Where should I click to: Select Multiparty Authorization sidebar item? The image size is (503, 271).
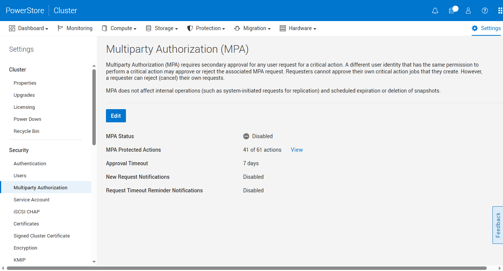46,187
